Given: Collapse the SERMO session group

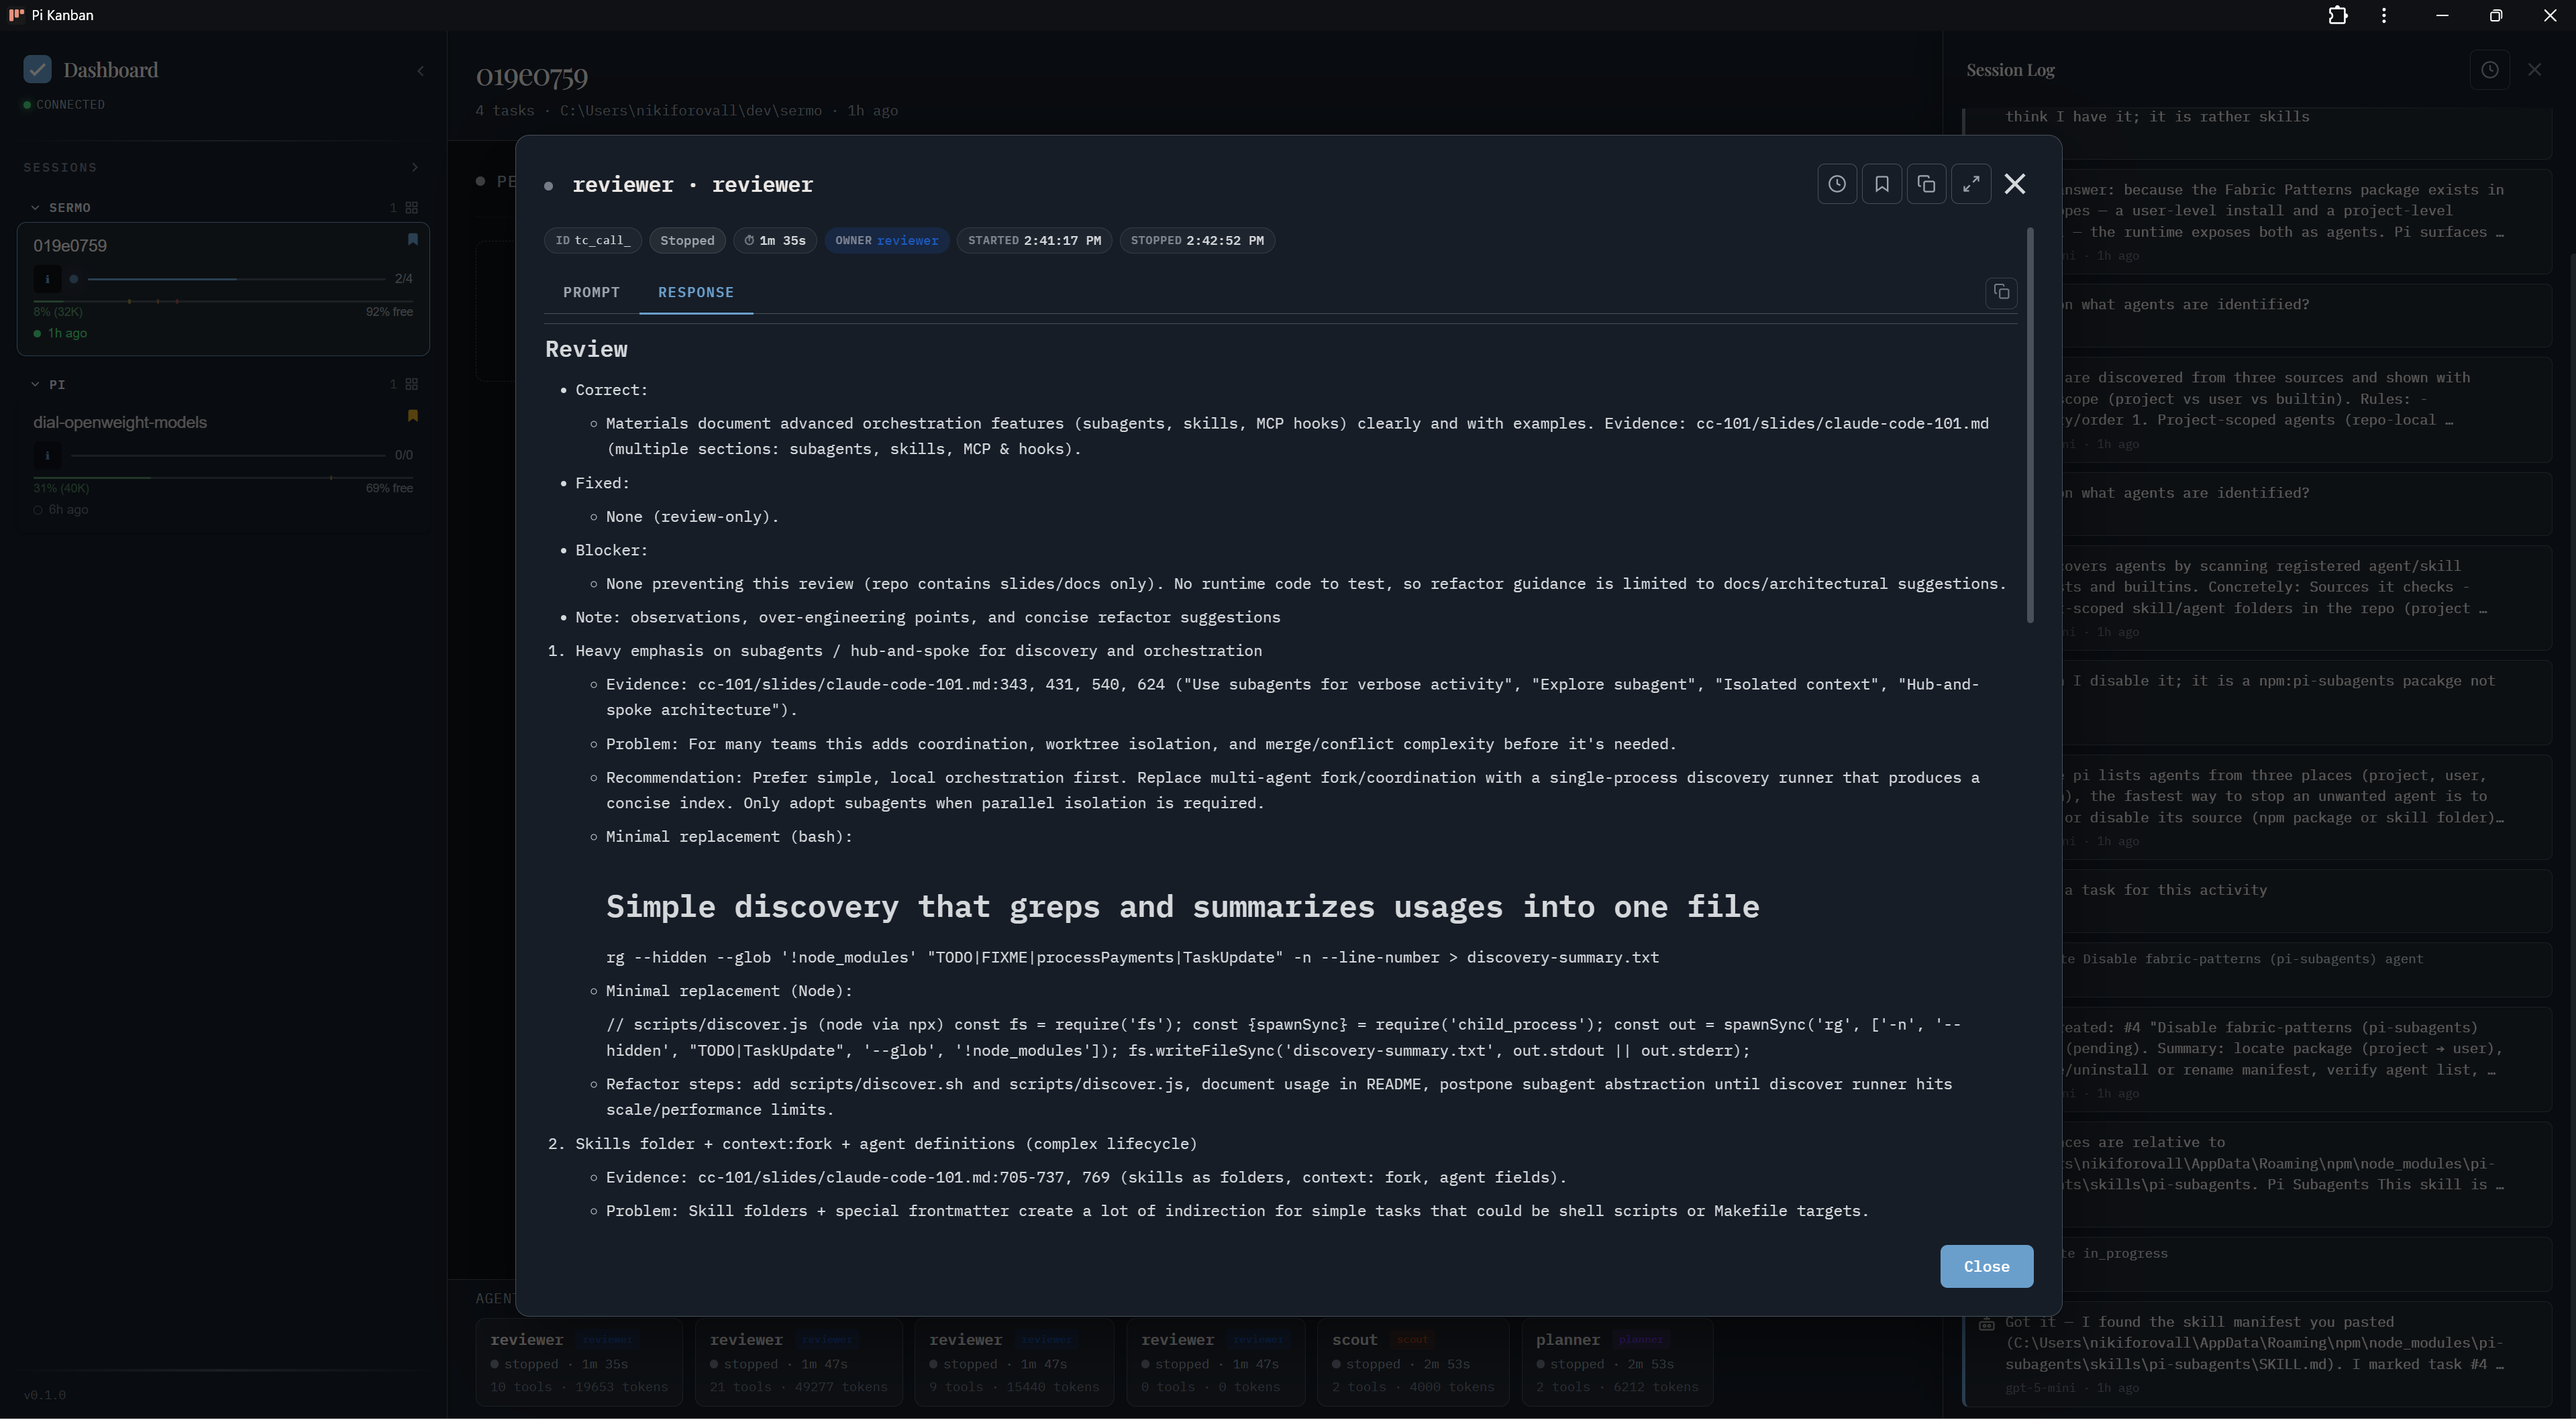Looking at the screenshot, I should tap(35, 208).
